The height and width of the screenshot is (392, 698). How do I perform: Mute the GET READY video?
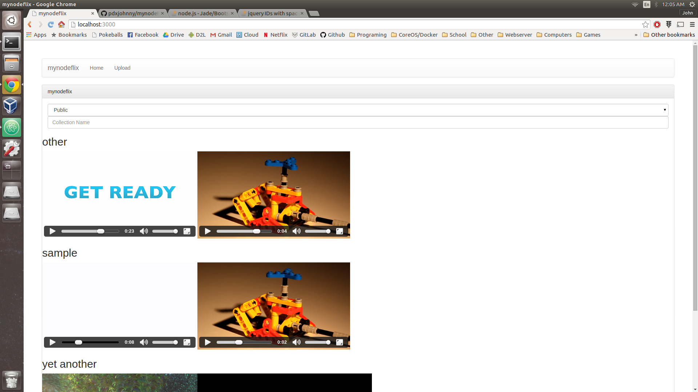click(144, 231)
